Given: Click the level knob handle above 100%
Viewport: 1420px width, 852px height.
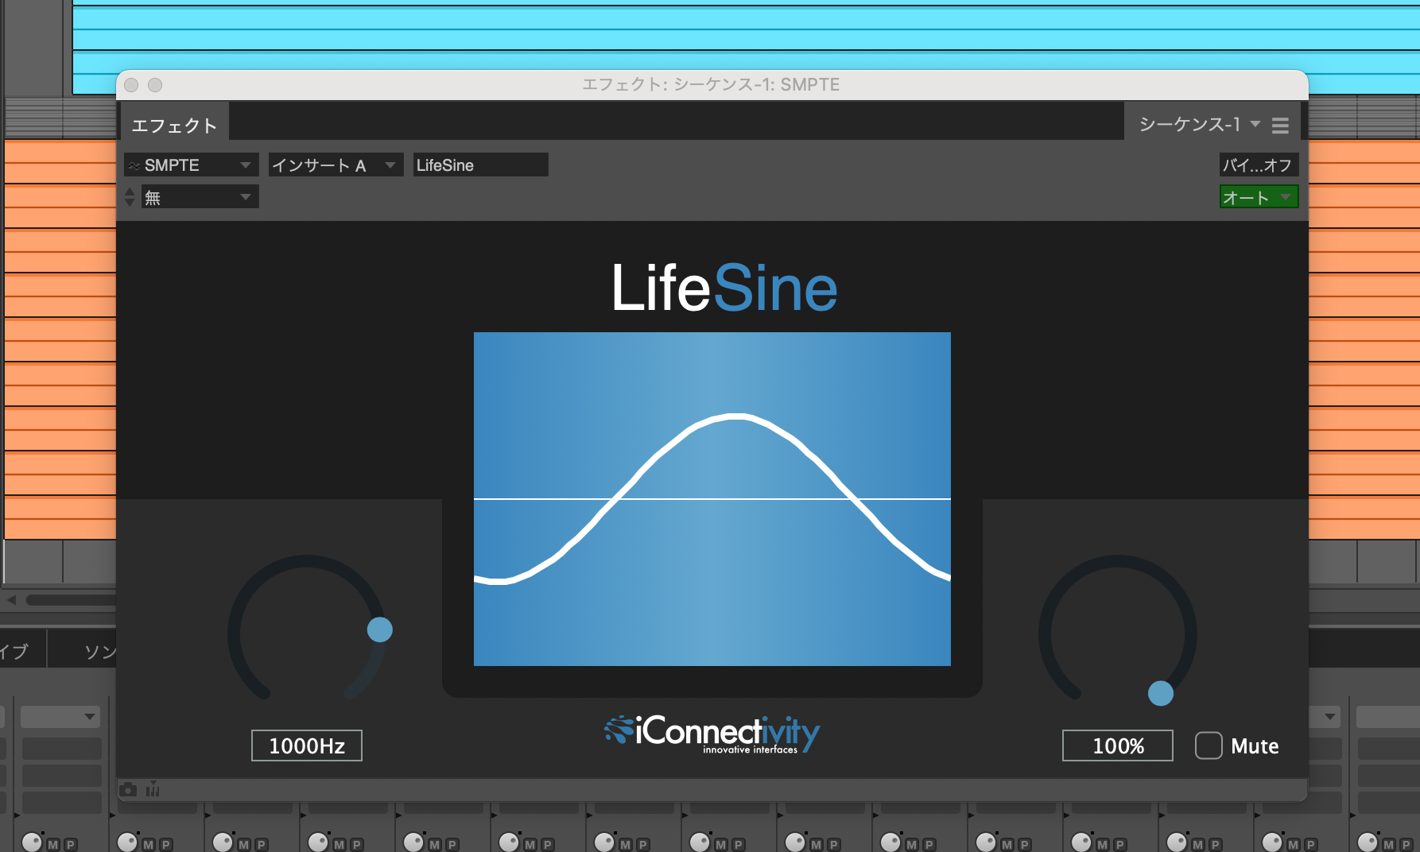Looking at the screenshot, I should (1161, 693).
